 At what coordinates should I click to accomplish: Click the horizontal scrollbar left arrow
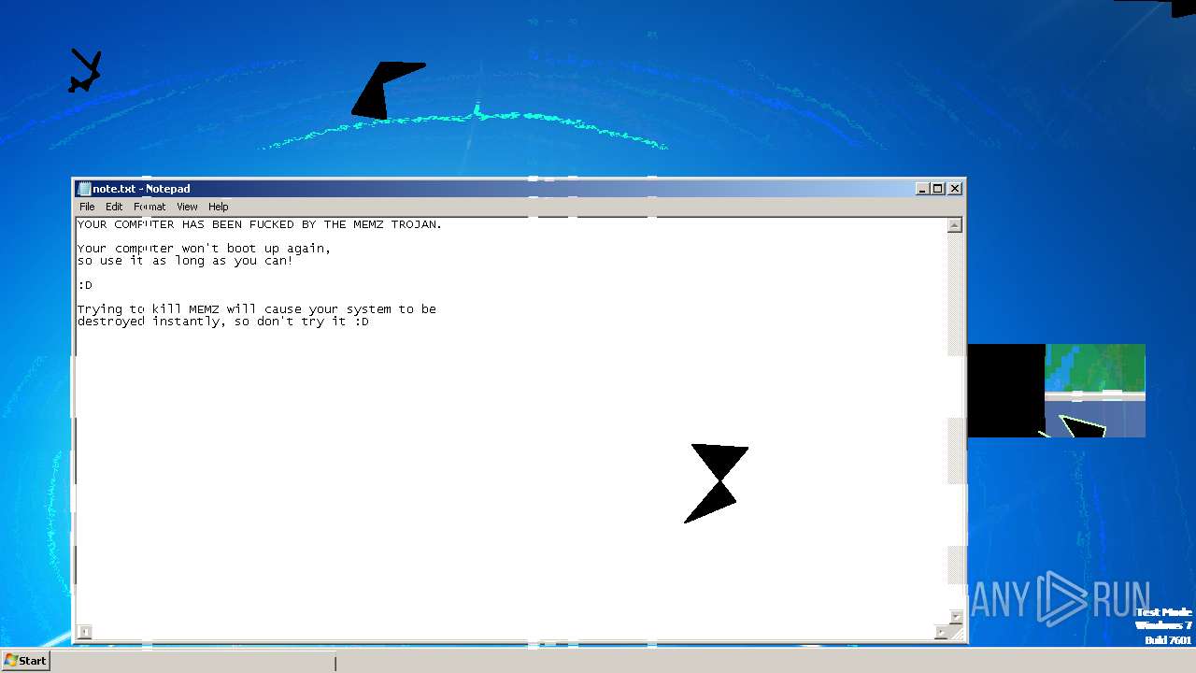(x=84, y=633)
